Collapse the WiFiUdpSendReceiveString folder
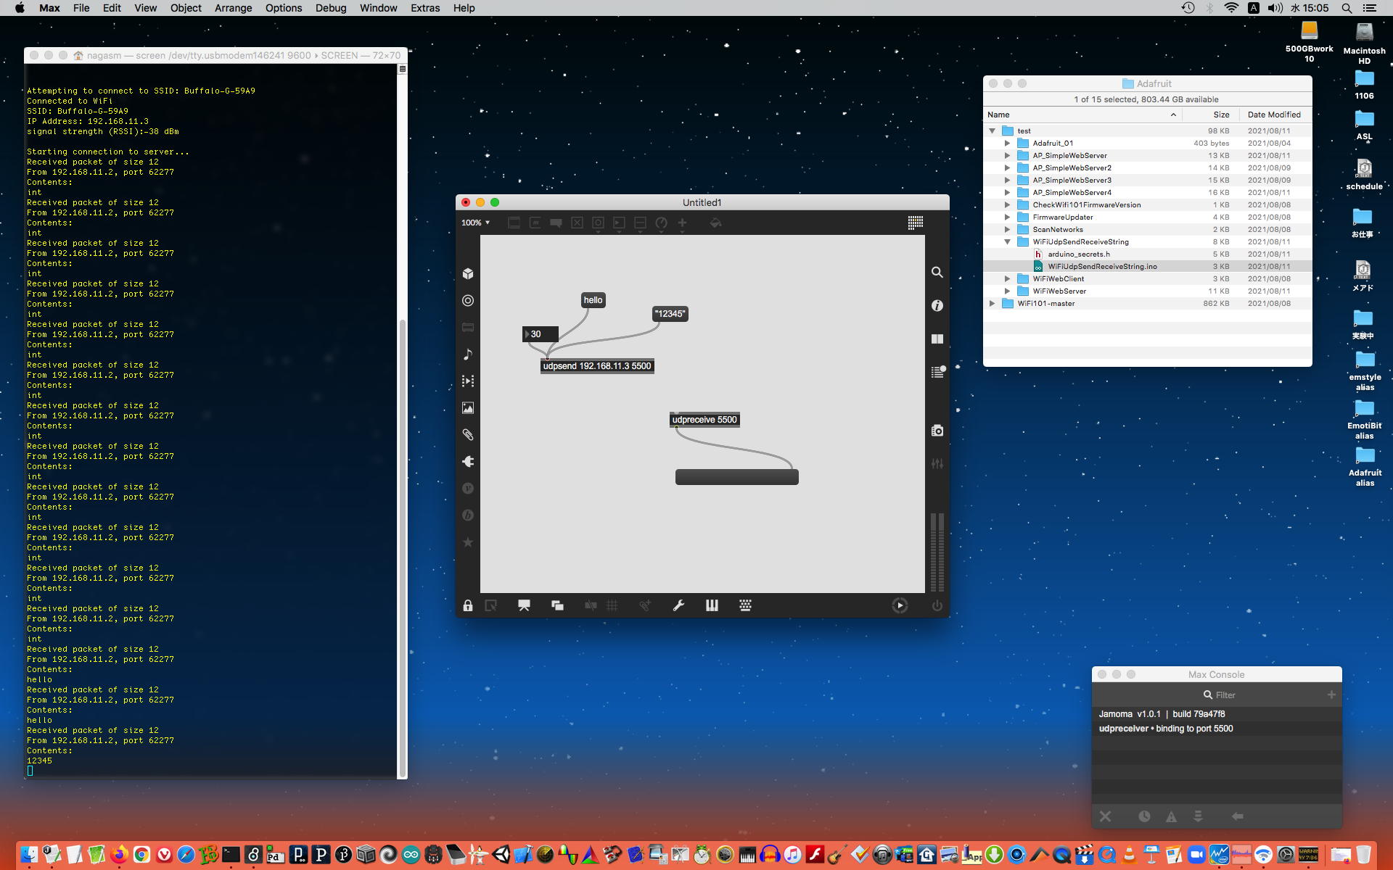Image resolution: width=1393 pixels, height=870 pixels. [x=1007, y=242]
